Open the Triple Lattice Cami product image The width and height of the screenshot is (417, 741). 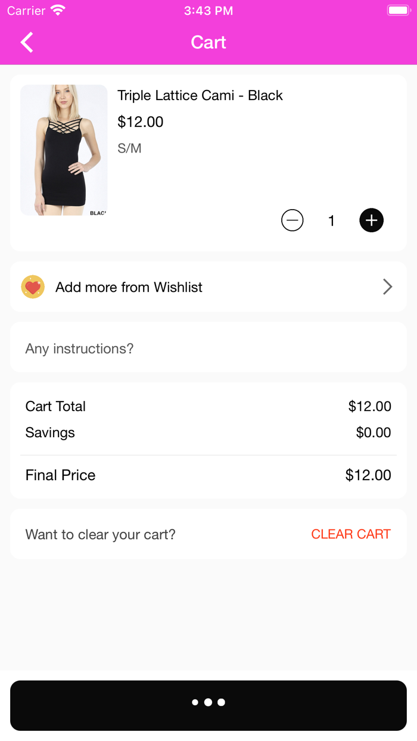click(x=64, y=150)
